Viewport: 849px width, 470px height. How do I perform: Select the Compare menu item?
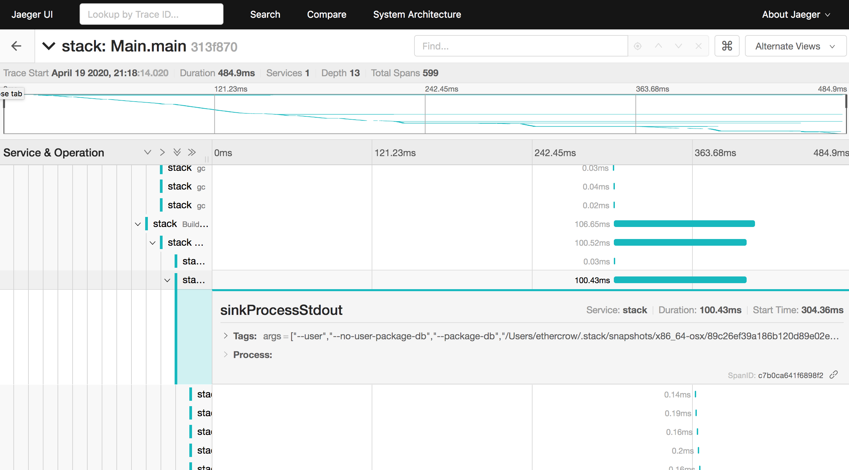point(325,14)
